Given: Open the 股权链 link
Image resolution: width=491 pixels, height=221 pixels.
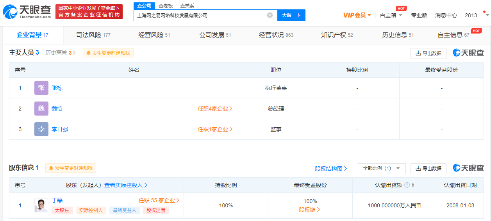Looking at the screenshot, I should pos(310,210).
